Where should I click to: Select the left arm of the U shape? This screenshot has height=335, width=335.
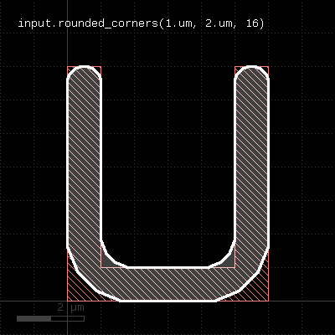(84, 162)
